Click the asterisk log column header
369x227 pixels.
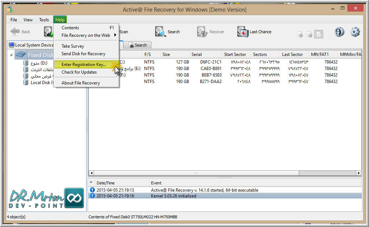tap(91, 183)
